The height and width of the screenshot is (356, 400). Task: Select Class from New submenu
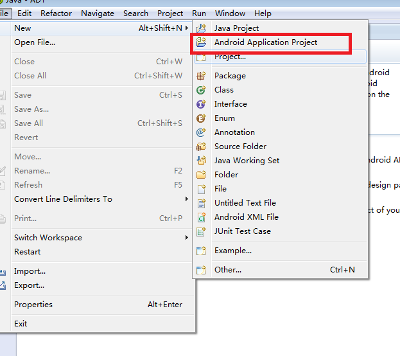(281, 90)
